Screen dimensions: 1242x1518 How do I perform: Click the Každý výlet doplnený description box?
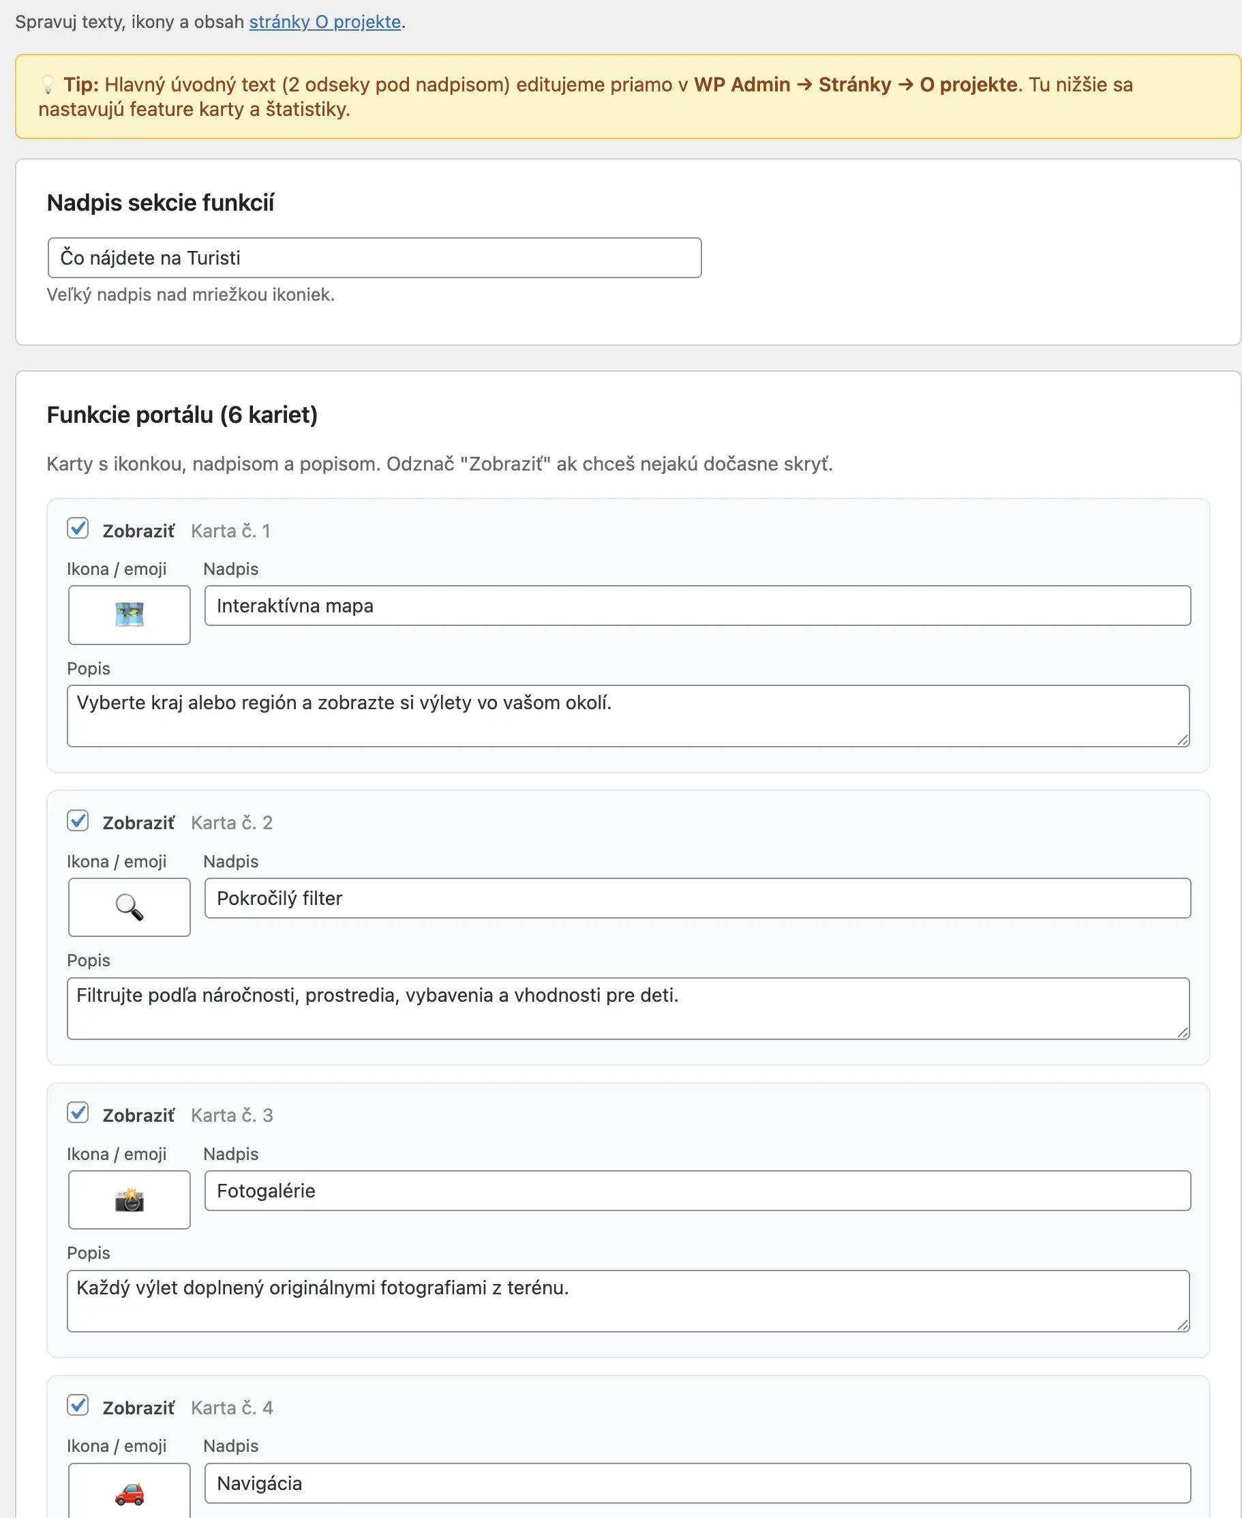coord(628,1301)
